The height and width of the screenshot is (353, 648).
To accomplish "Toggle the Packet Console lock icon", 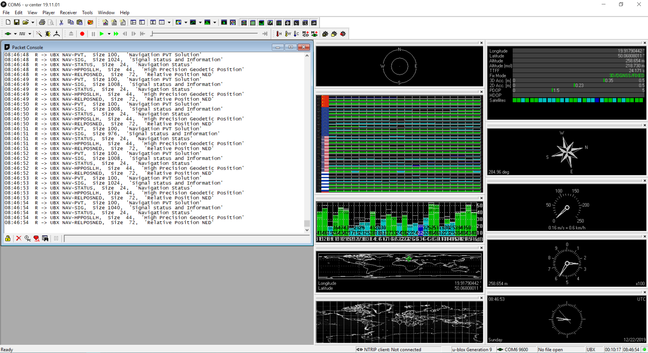I will pos(8,238).
